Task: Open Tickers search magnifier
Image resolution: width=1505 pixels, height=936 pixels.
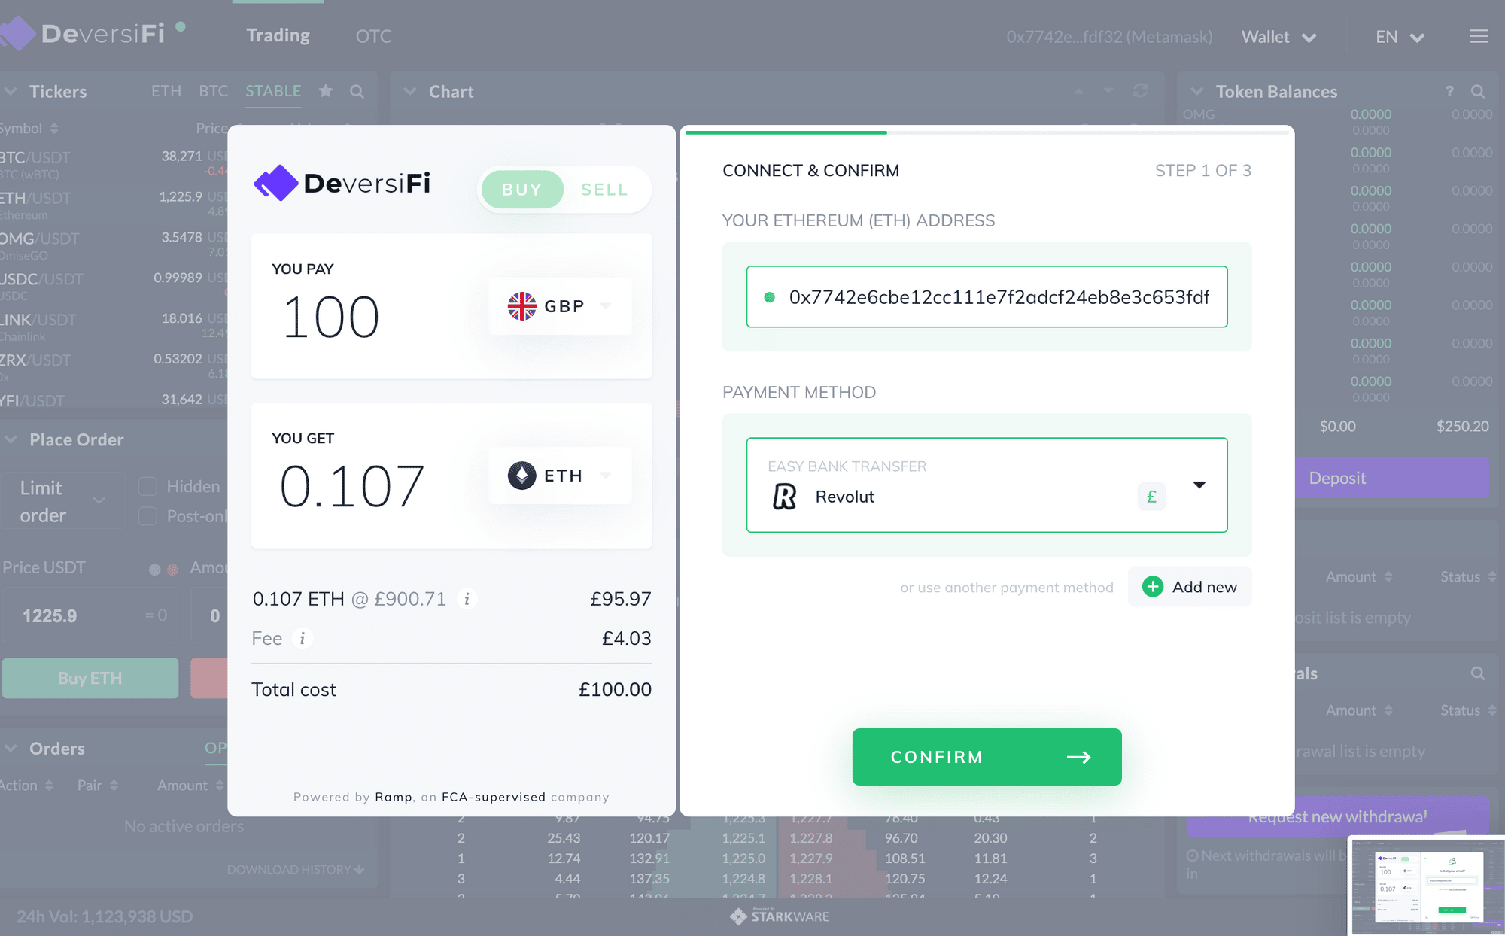Action: click(357, 92)
